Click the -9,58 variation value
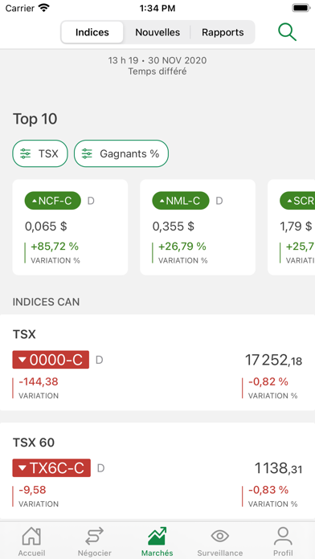 [x=32, y=490]
